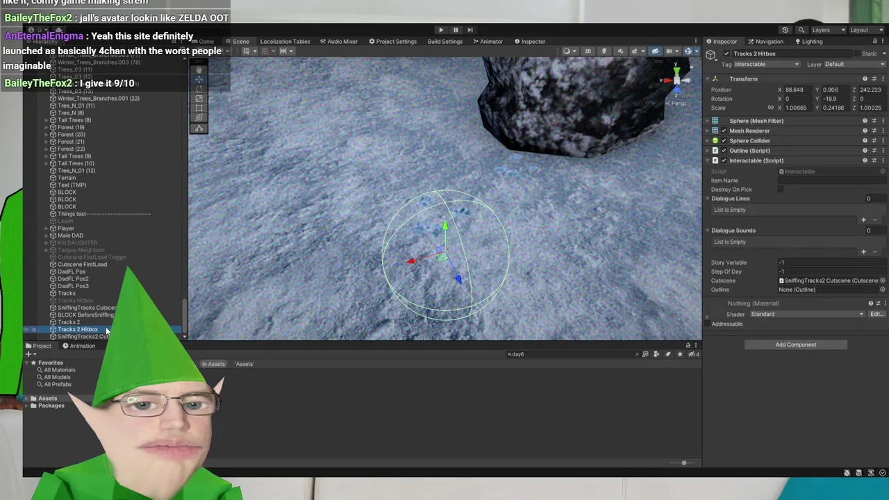Collapse the Transform component
Screen dimensions: 889x500
pyautogui.click(x=708, y=79)
